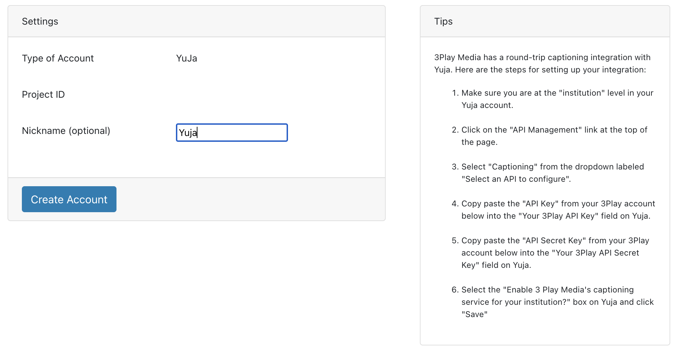Select the Settings panel heading

40,21
